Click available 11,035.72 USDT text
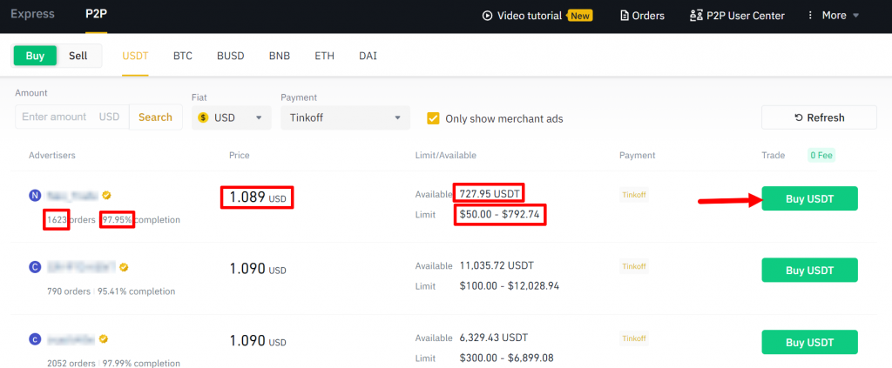 click(497, 266)
